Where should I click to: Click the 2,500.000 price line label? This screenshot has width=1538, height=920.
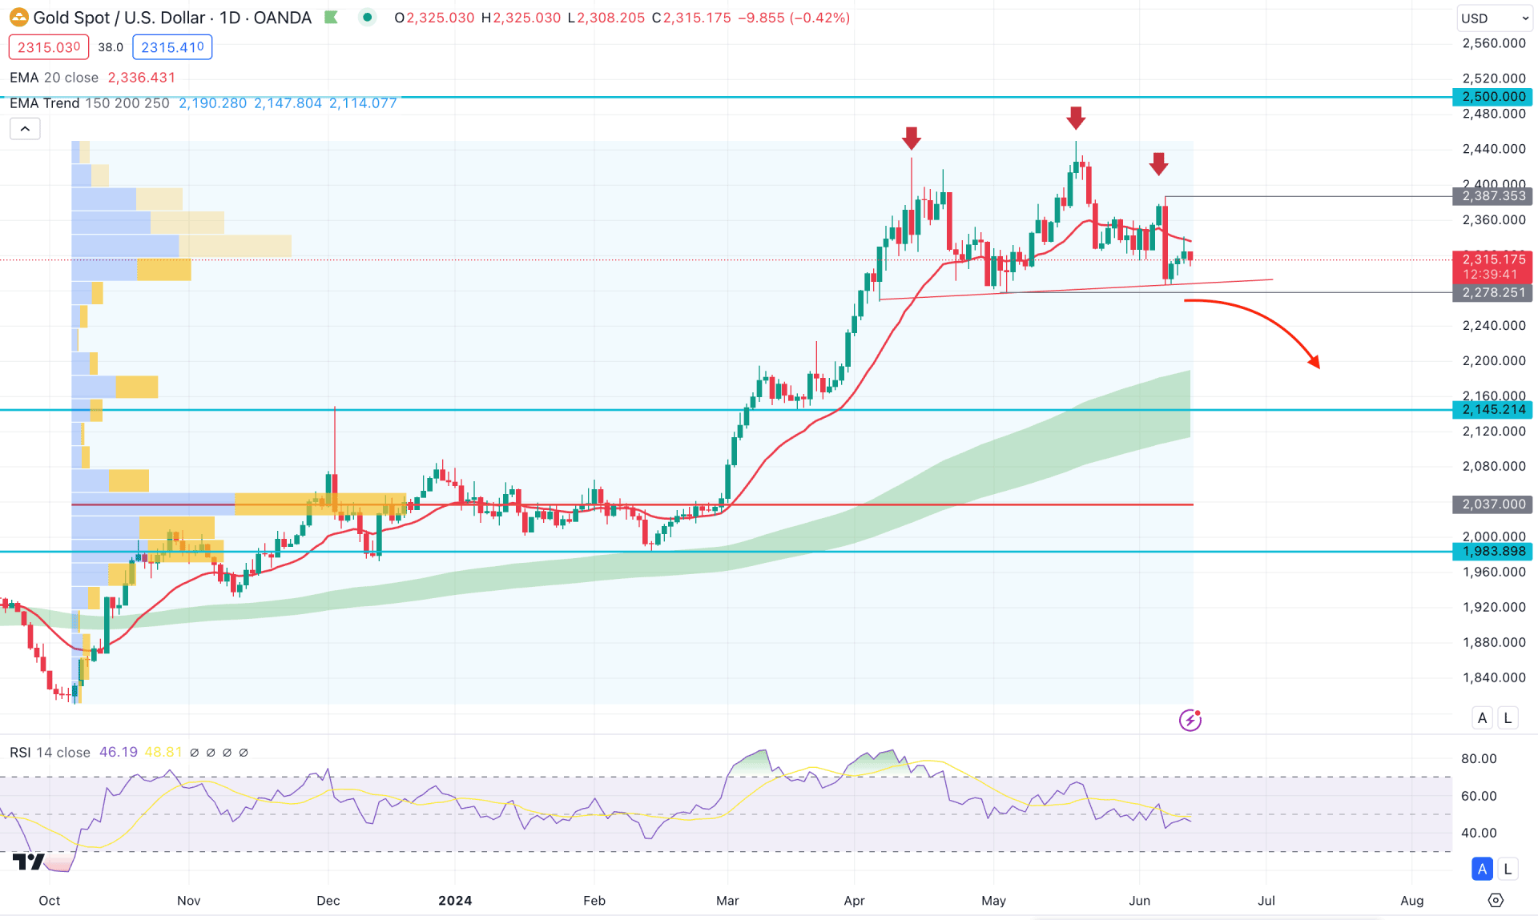coord(1492,97)
